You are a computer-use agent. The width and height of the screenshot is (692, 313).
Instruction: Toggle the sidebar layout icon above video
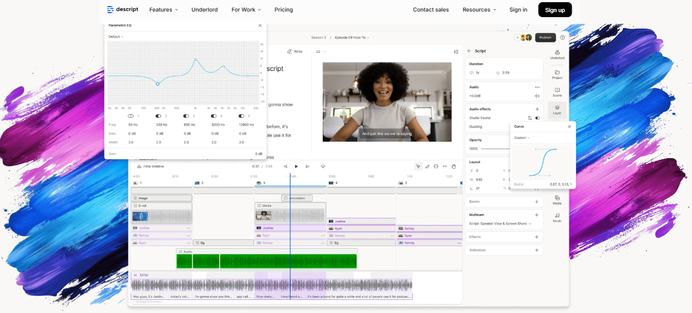[x=456, y=52]
